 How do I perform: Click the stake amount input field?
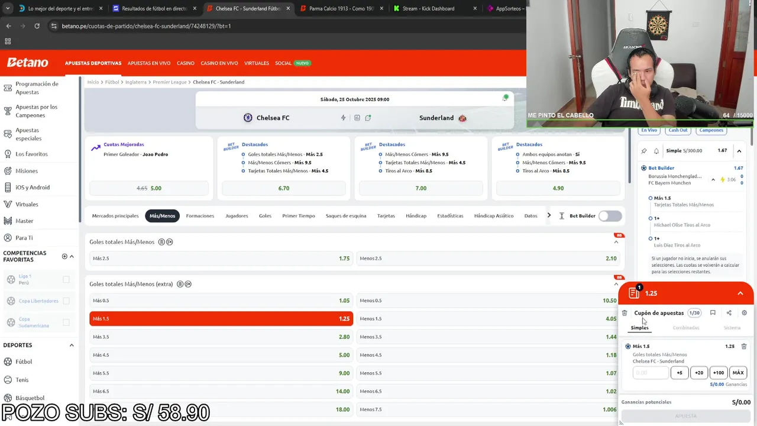click(651, 373)
